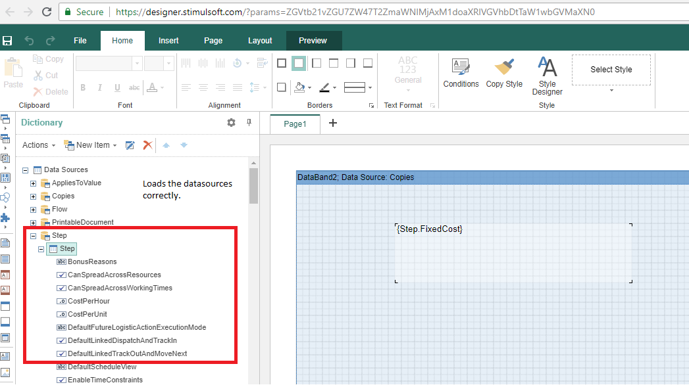689x385 pixels.
Task: Switch to the Insert tab
Action: click(x=168, y=41)
